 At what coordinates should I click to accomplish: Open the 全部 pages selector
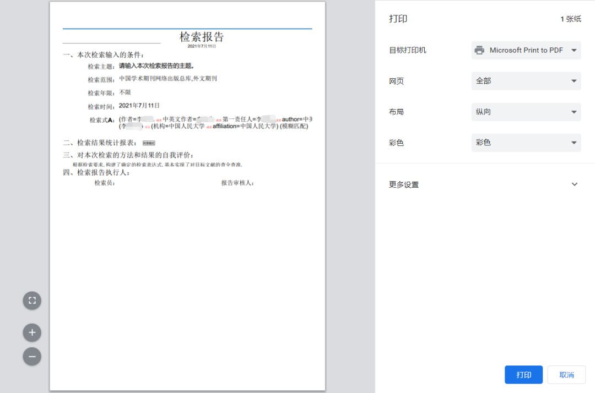tap(526, 81)
